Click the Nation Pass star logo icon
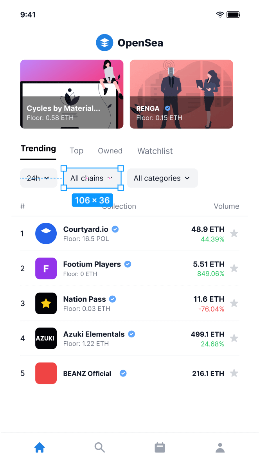The height and width of the screenshot is (465, 259). [46, 303]
